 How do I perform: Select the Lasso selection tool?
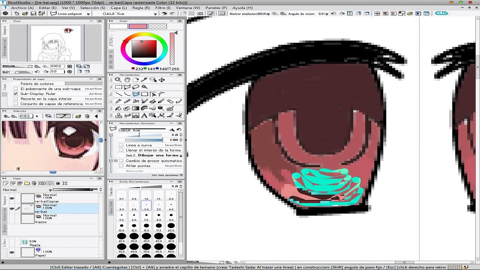click(135, 87)
